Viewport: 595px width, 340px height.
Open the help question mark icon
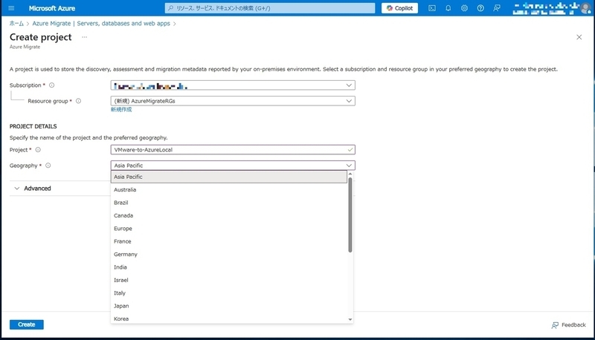pyautogui.click(x=480, y=8)
